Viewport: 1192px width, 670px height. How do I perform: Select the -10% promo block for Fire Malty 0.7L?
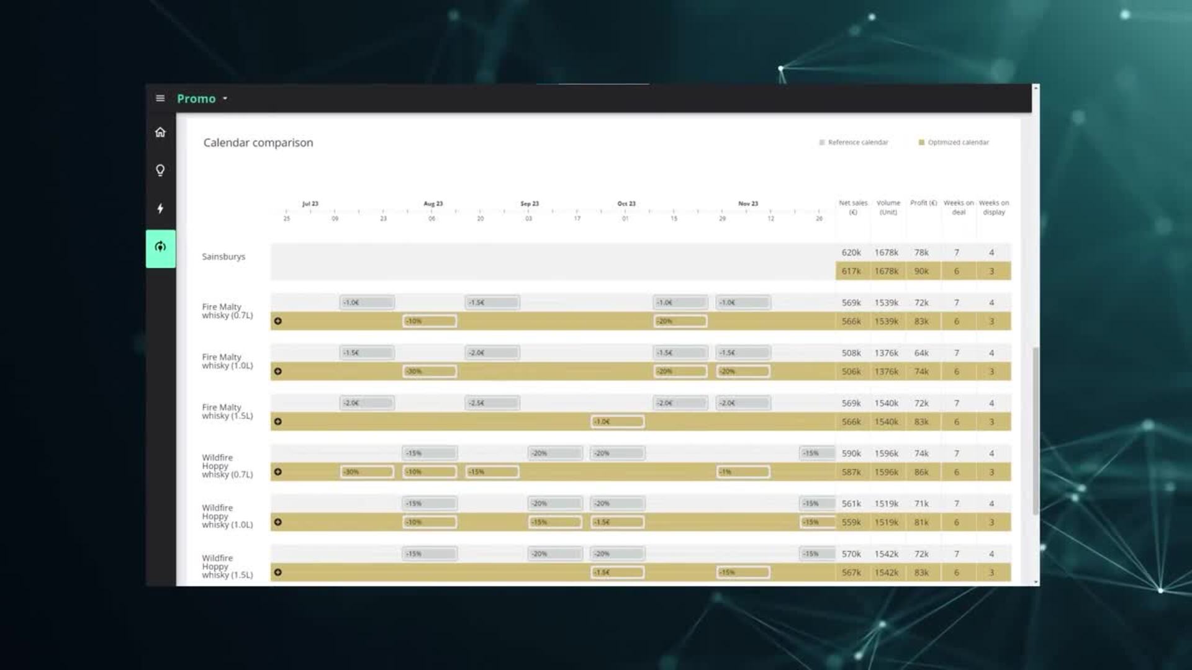429,321
